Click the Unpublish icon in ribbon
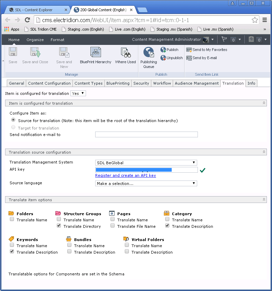 click(163, 58)
